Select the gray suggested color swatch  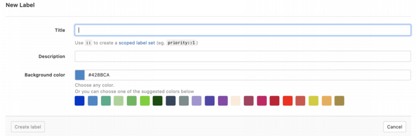tap(184, 101)
